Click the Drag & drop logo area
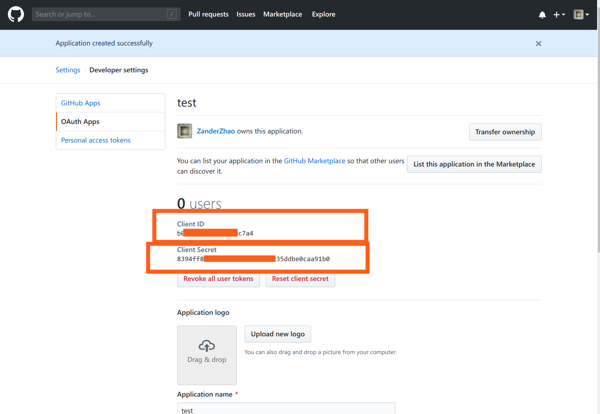Image resolution: width=600 pixels, height=414 pixels. [207, 355]
